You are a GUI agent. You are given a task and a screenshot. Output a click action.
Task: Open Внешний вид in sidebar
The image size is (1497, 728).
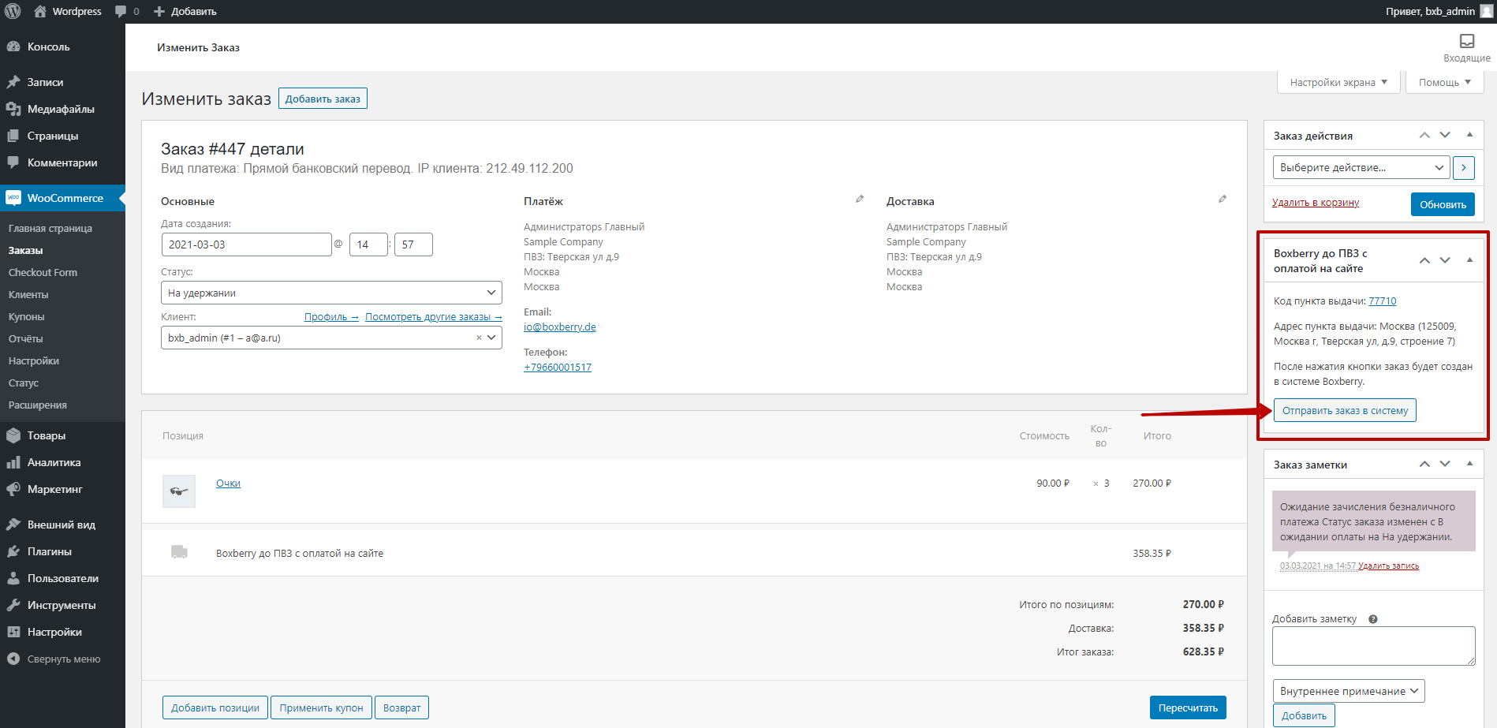click(62, 525)
